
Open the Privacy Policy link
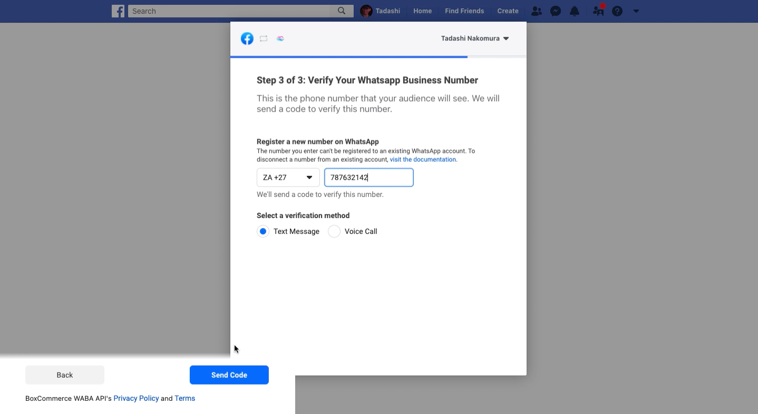[x=136, y=398]
